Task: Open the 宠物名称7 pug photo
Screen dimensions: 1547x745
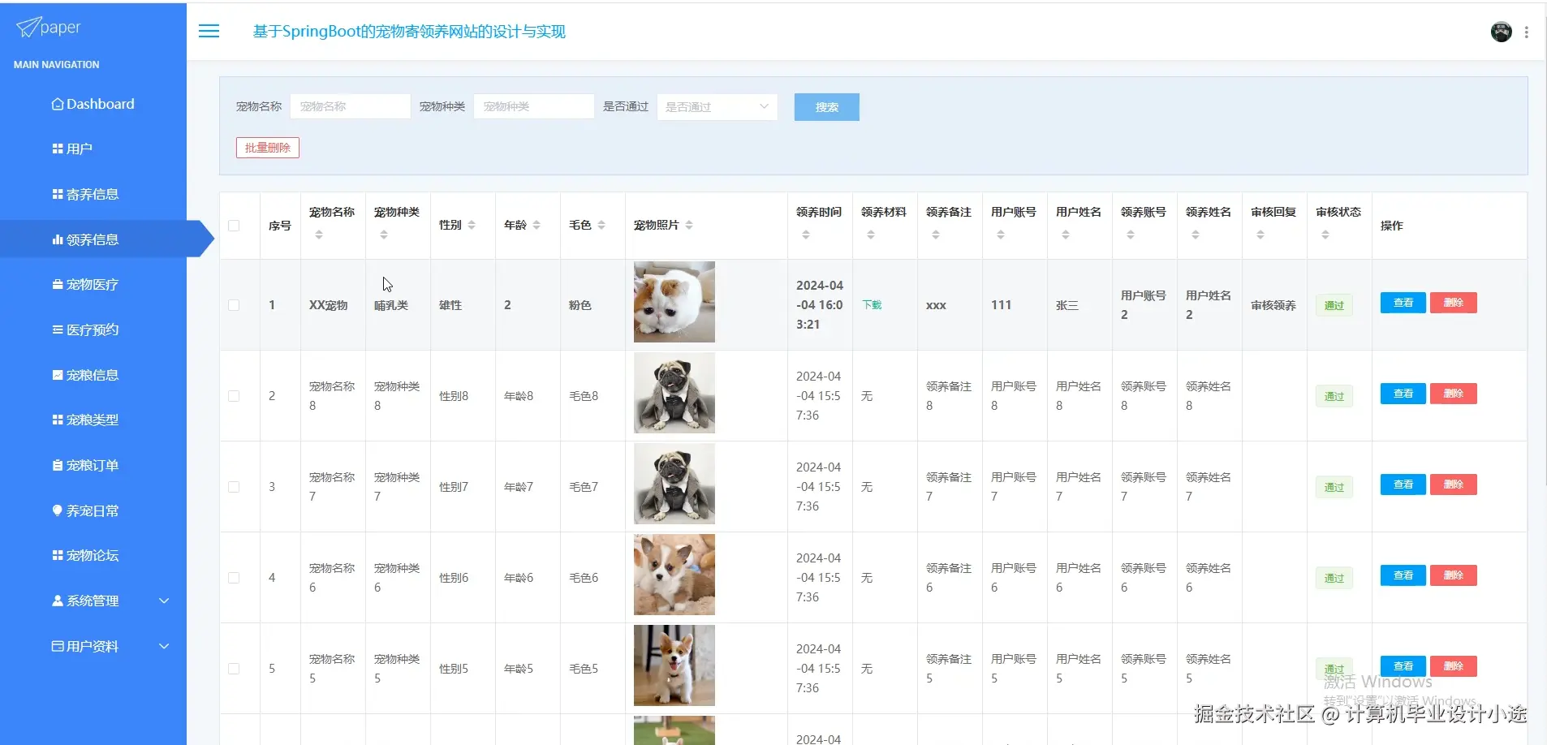Action: (674, 484)
